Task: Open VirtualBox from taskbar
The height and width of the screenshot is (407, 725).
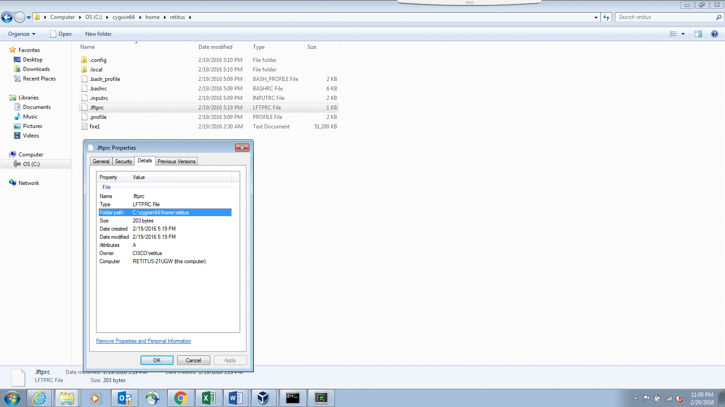Action: pos(263,398)
